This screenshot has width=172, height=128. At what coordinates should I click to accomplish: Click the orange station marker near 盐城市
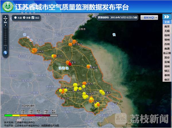pos(89,66)
